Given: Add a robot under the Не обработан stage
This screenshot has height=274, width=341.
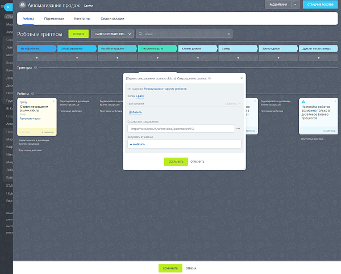Looking at the screenshot, I should 37,58.
